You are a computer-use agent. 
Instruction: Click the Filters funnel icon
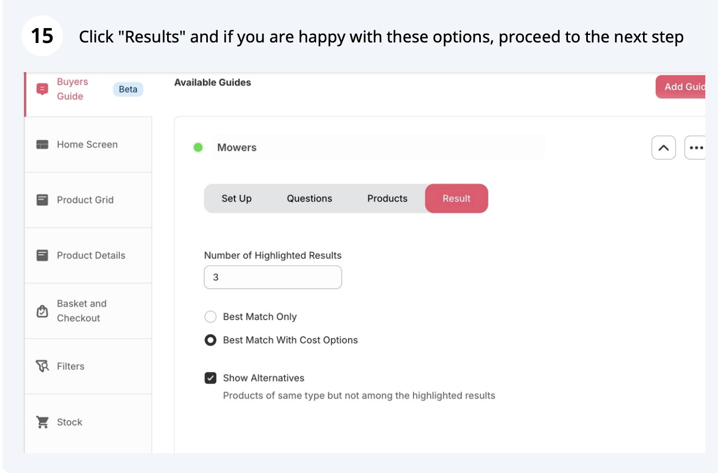(42, 366)
